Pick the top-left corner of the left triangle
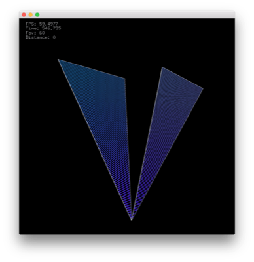The height and width of the screenshot is (262, 254). click(58, 59)
